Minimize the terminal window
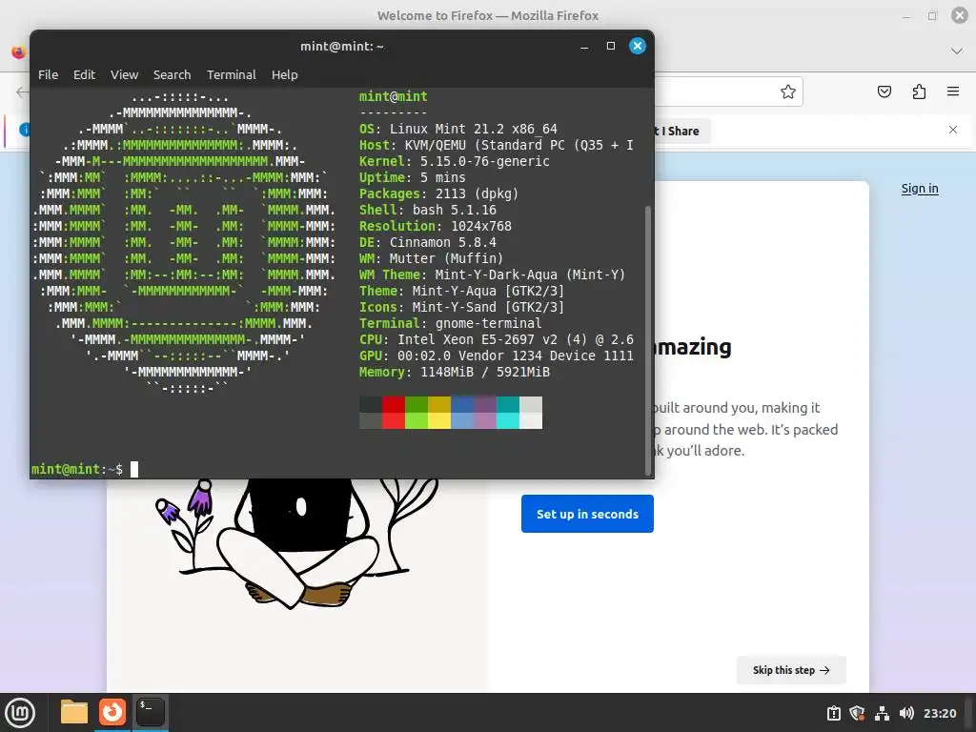Viewport: 976px width, 732px height. pos(584,46)
